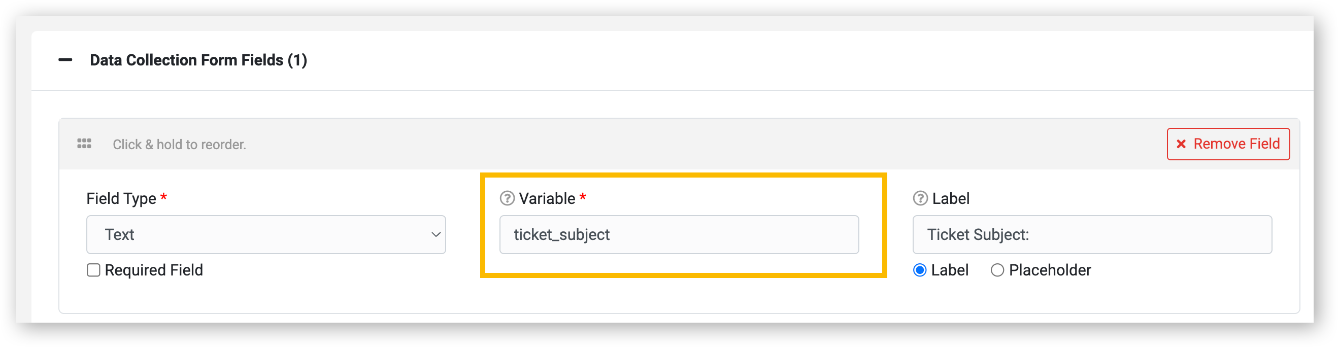
Task: Select the Placeholder radio button
Action: click(x=997, y=270)
